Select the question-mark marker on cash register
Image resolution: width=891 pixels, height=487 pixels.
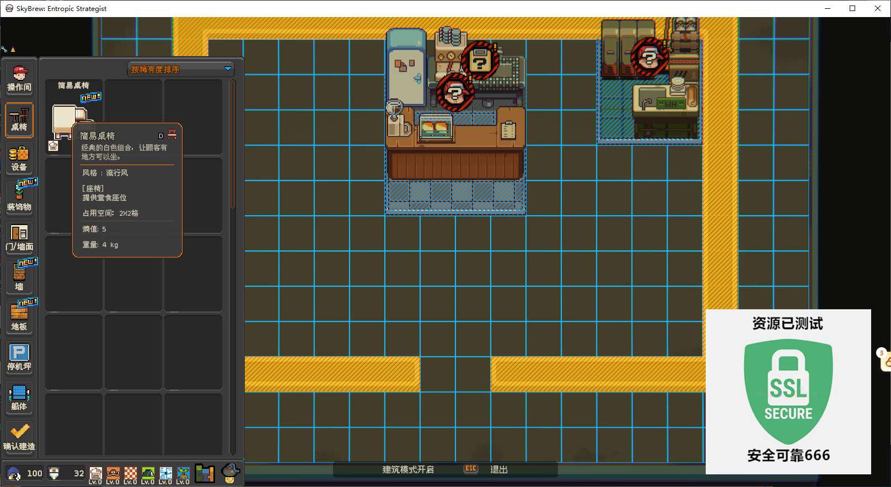[480, 61]
